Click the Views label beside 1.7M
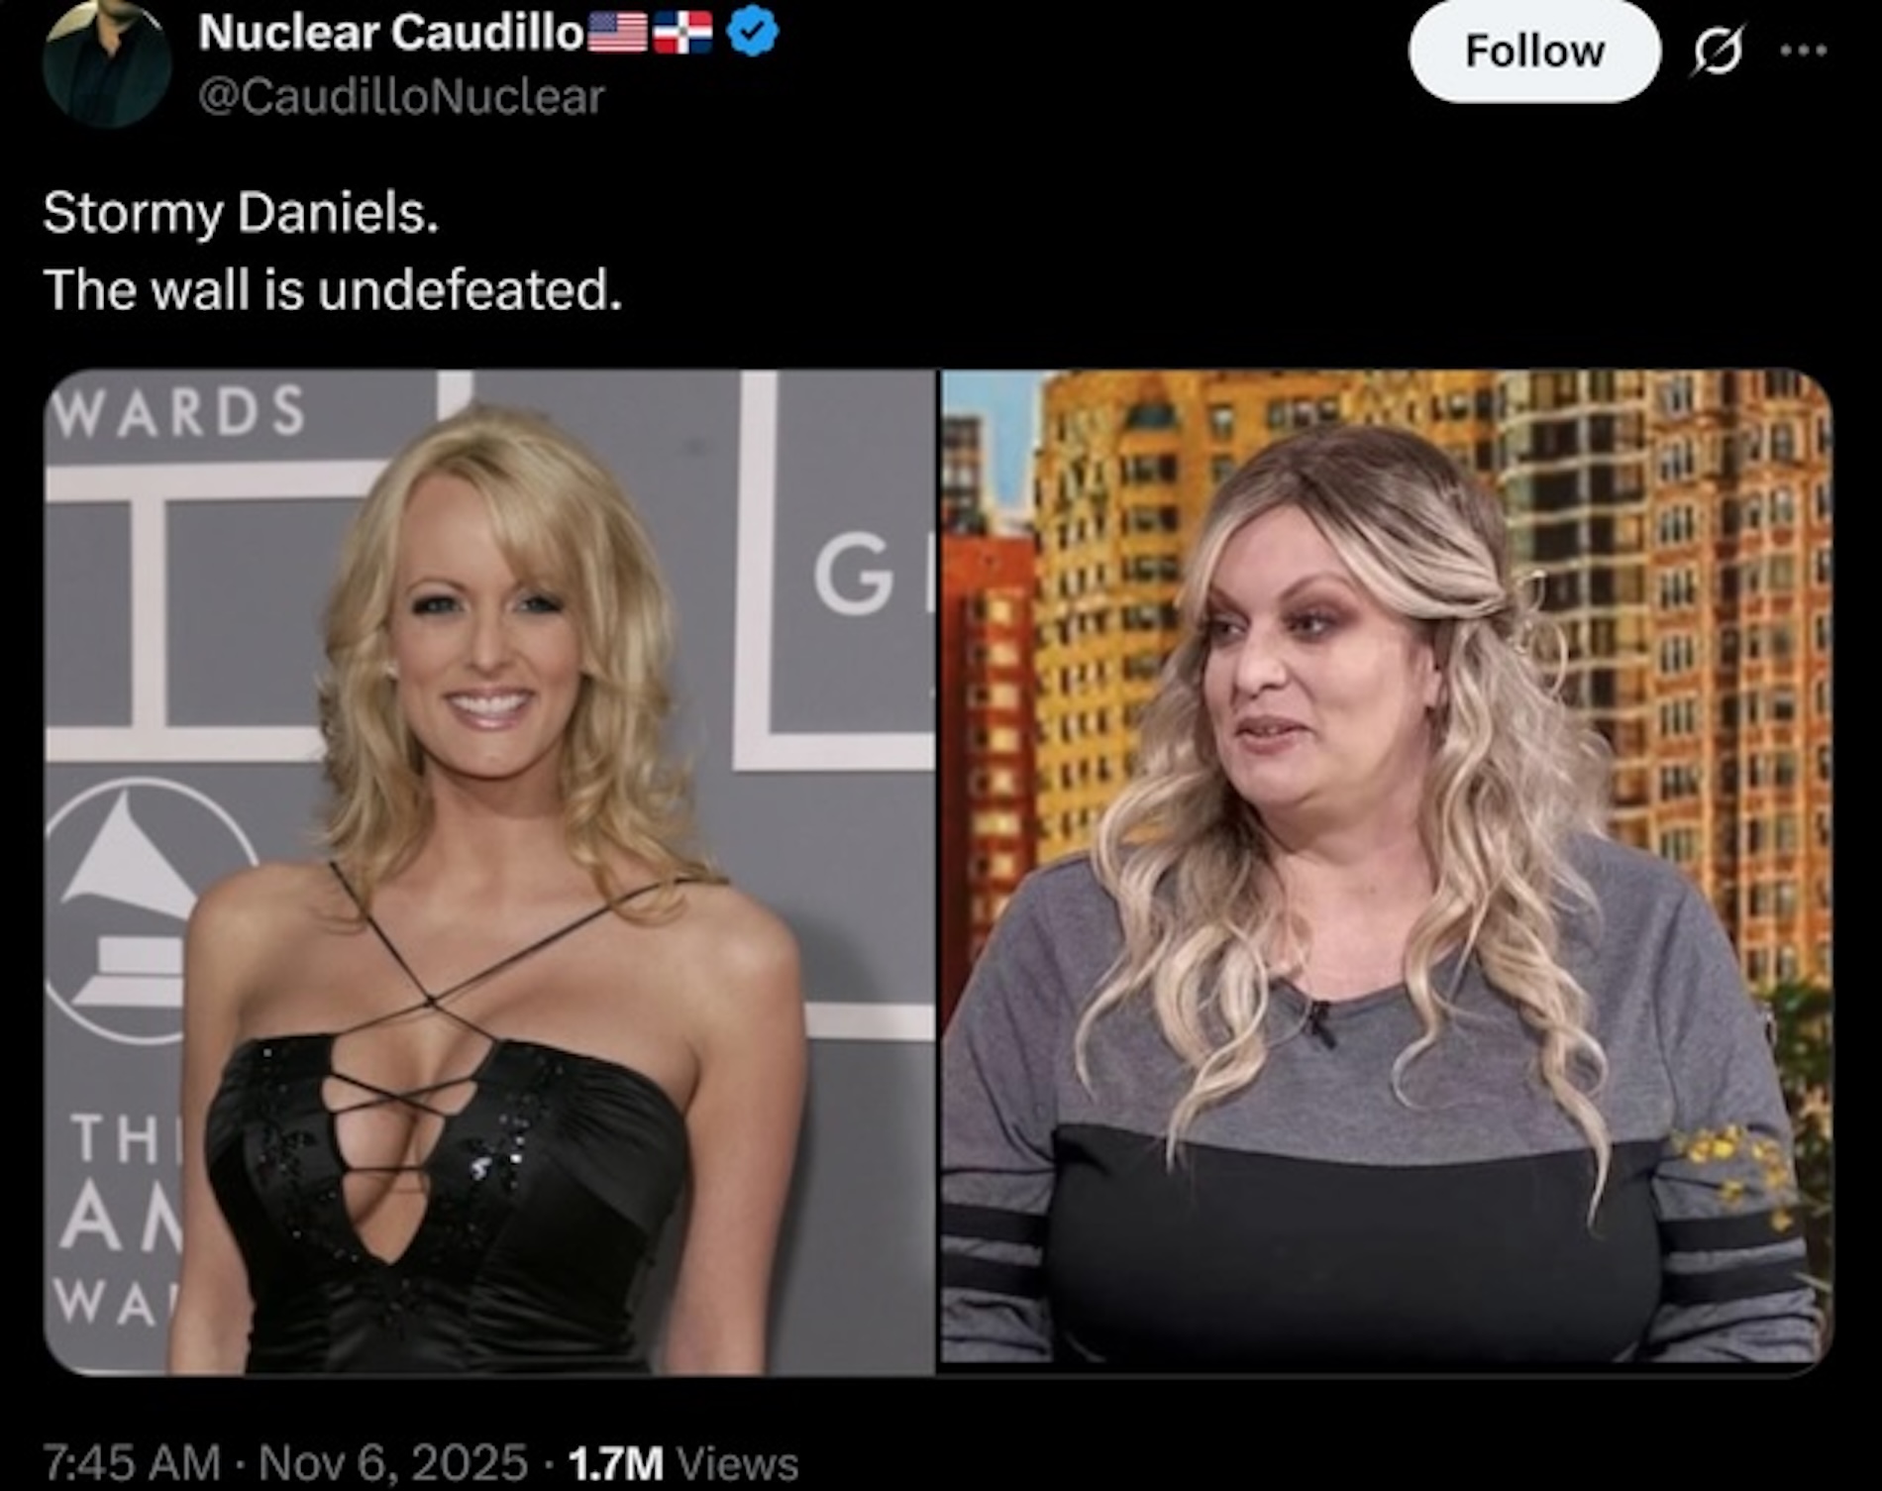This screenshot has width=1882, height=1491. pos(737,1463)
